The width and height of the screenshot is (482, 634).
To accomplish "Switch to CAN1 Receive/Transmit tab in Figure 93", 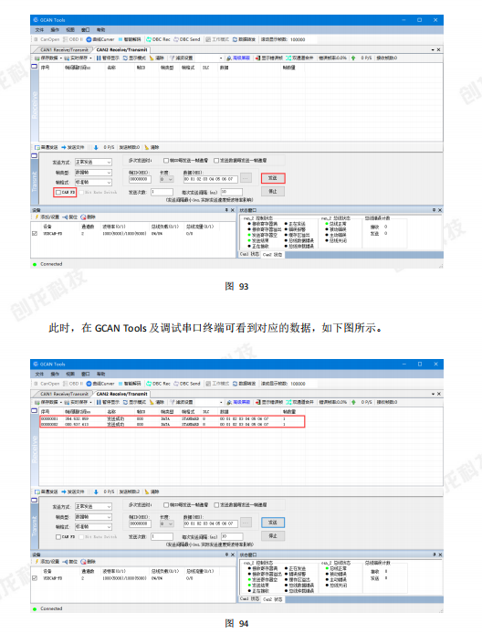I will pyautogui.click(x=64, y=49).
